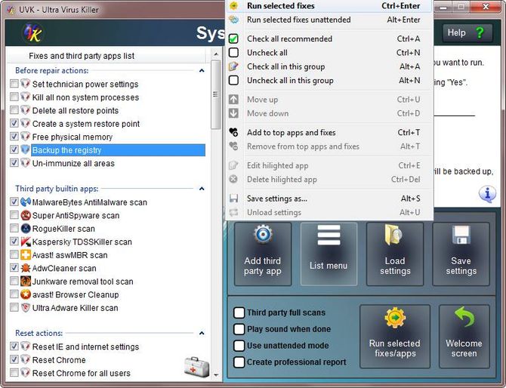Click the RogueKiller app icon
This screenshot has width=506, height=388.
[26, 229]
